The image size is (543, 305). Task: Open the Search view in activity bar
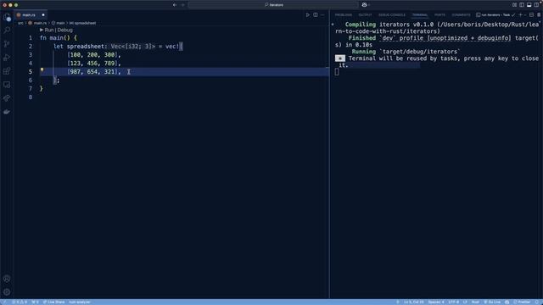coord(7,30)
